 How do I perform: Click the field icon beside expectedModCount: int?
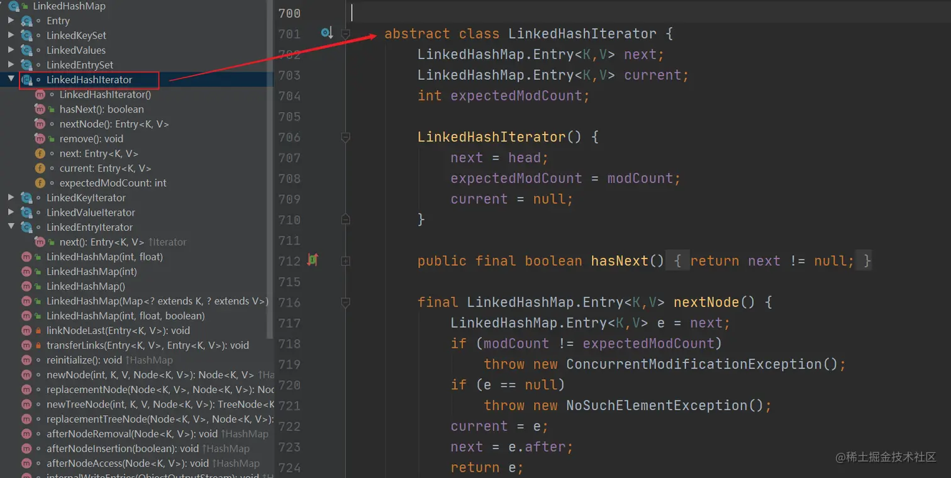click(40, 183)
